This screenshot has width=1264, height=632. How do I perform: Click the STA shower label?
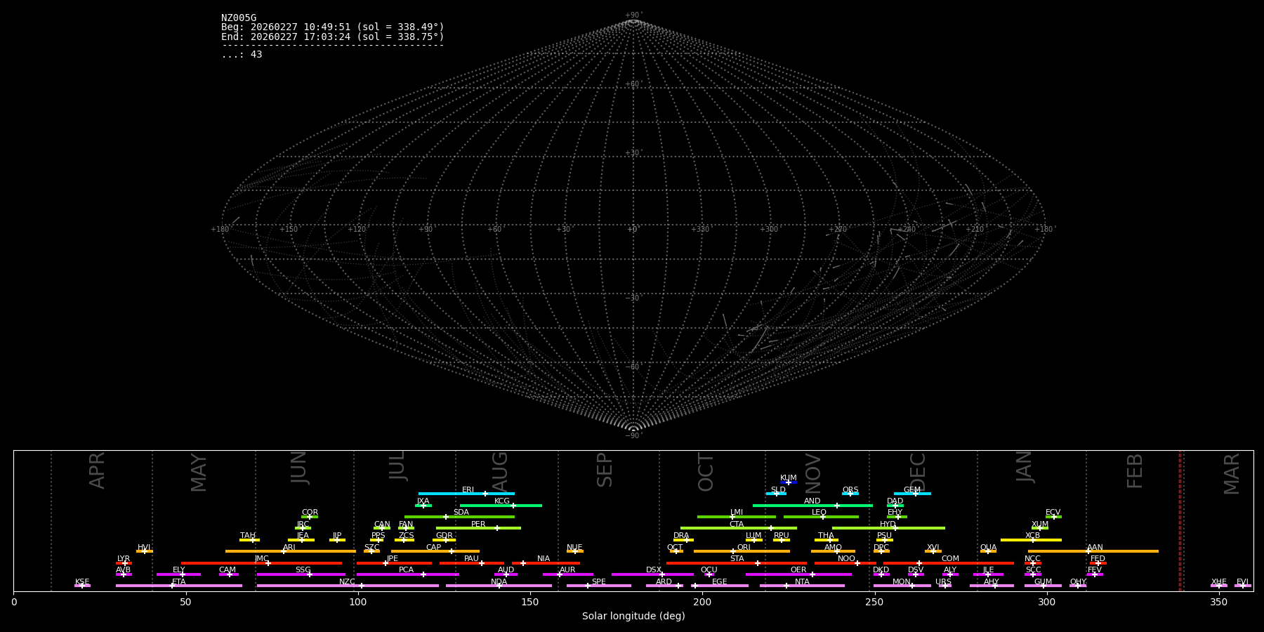click(x=737, y=559)
